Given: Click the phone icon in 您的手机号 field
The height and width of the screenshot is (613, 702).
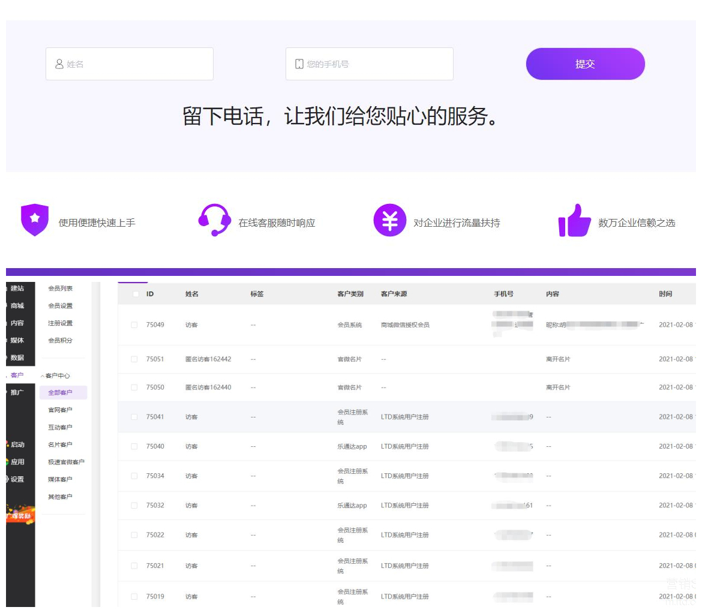Looking at the screenshot, I should click(299, 64).
